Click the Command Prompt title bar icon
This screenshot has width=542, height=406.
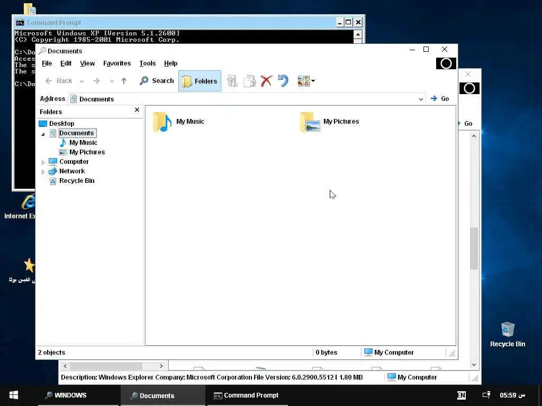pyautogui.click(x=20, y=23)
